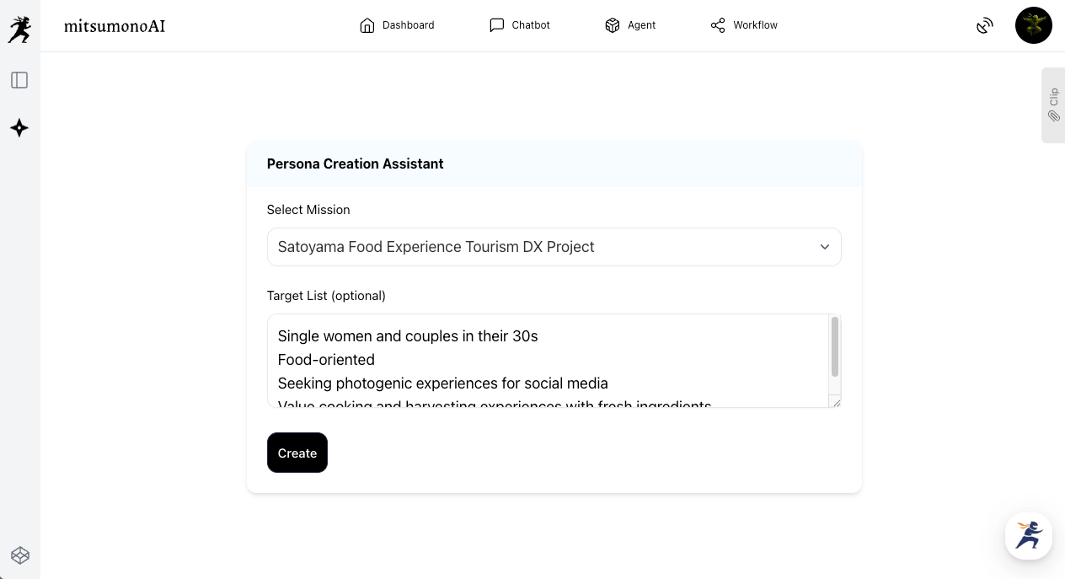Click the mitsumonoAI ninja logo icon

19,29
